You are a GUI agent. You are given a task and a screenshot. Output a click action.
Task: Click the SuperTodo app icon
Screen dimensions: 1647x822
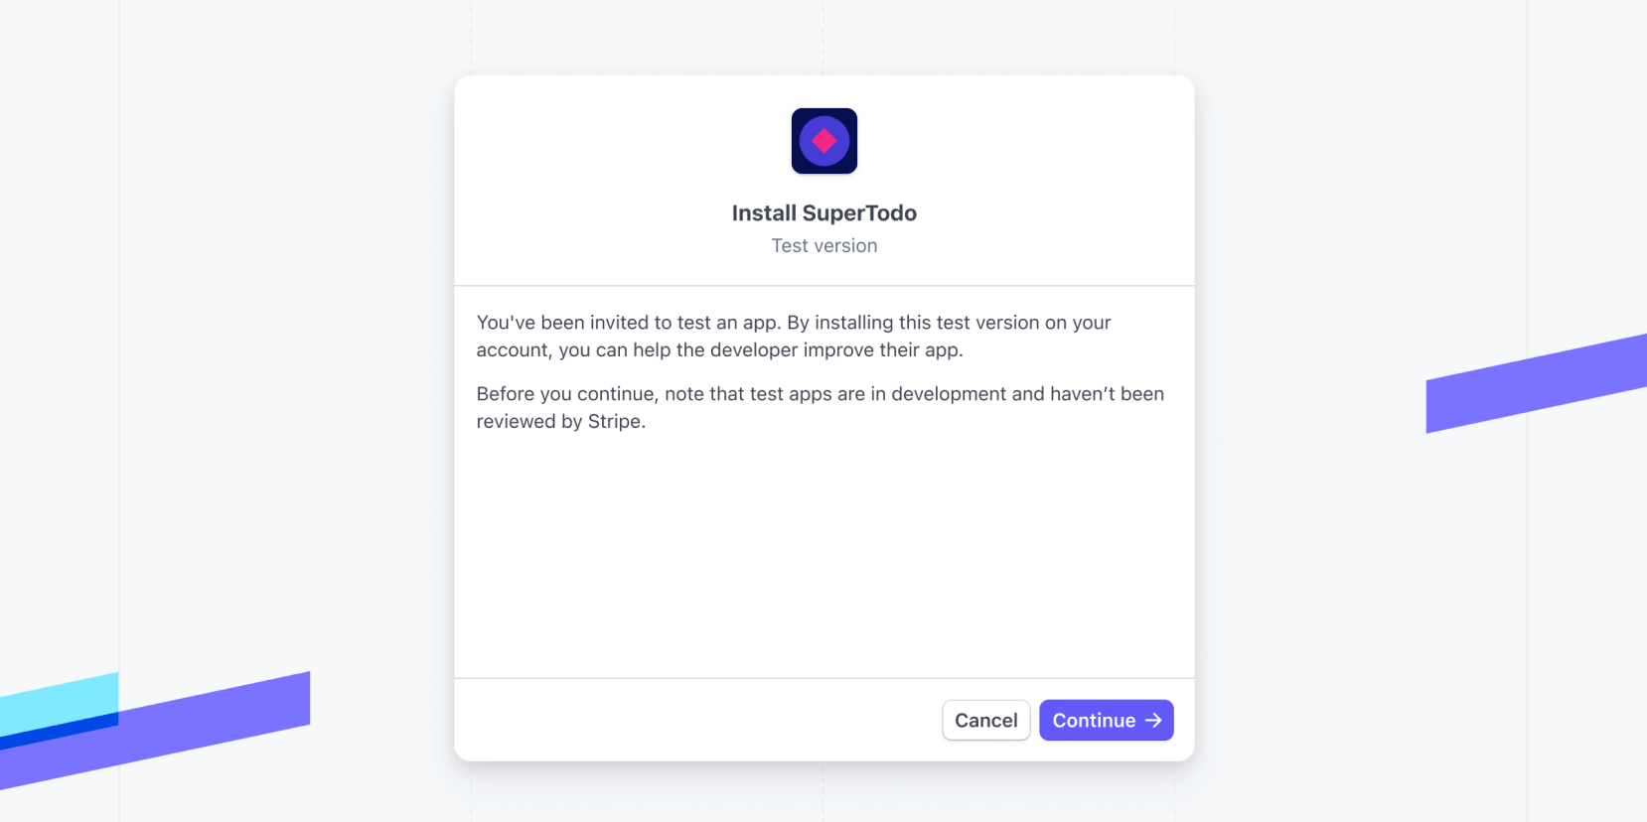823,141
